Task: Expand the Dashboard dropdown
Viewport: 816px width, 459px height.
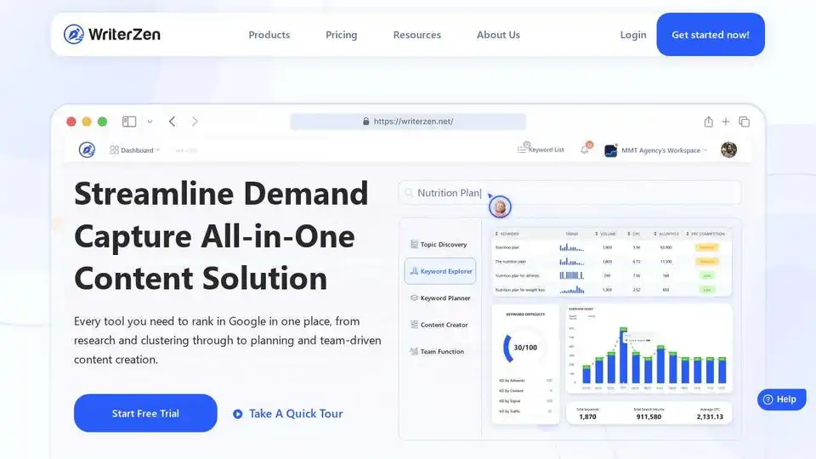Action: pyautogui.click(x=135, y=150)
